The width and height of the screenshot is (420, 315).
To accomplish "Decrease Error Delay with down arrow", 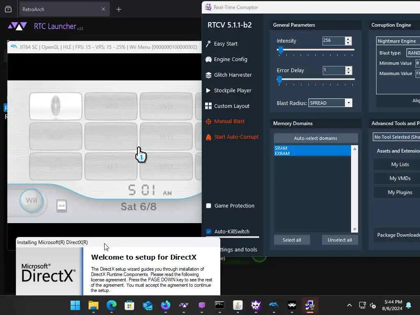I will click(x=348, y=72).
